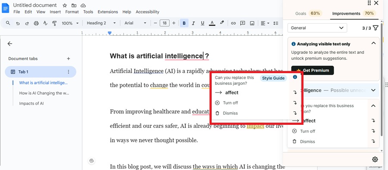Open the General category dropdown
This screenshot has width=388, height=170.
coord(317,28)
